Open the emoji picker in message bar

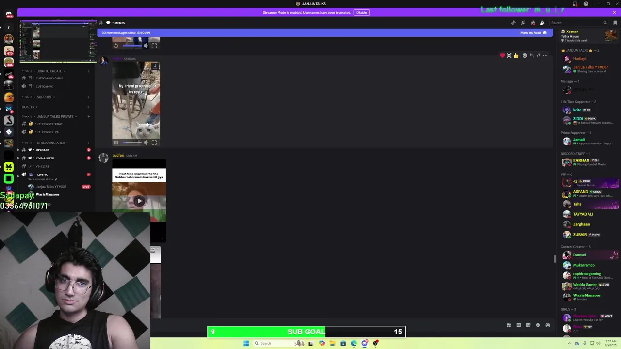(538, 325)
